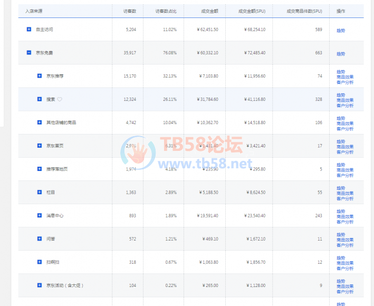Click the 访客数 column header
Viewport: 374px width, 306px height.
[130, 11]
